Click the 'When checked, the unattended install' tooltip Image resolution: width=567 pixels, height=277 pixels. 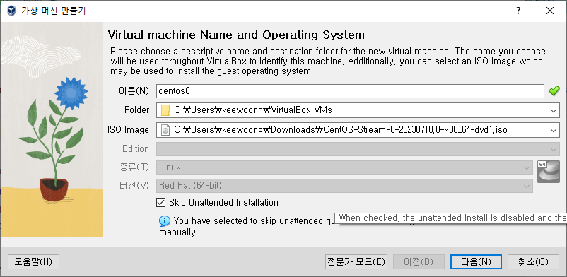click(x=450, y=218)
